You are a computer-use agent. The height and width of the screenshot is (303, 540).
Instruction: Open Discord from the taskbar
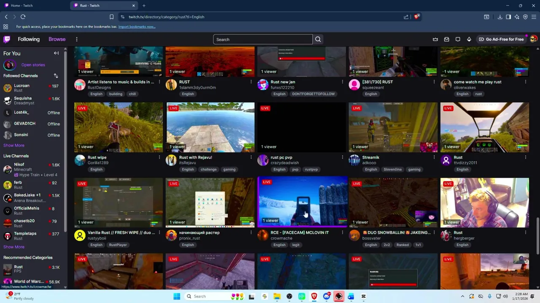(327, 296)
